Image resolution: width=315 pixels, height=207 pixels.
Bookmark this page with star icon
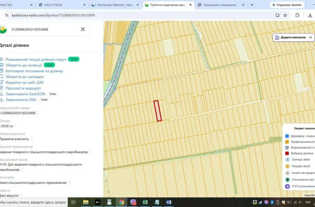coord(285,15)
